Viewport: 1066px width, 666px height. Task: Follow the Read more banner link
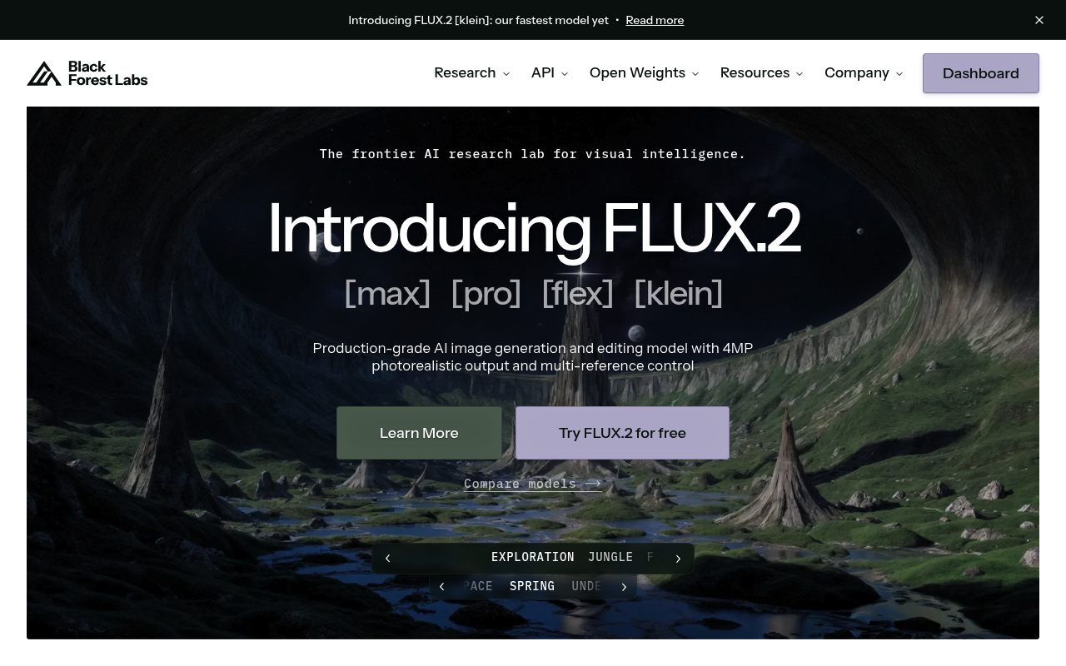point(655,20)
